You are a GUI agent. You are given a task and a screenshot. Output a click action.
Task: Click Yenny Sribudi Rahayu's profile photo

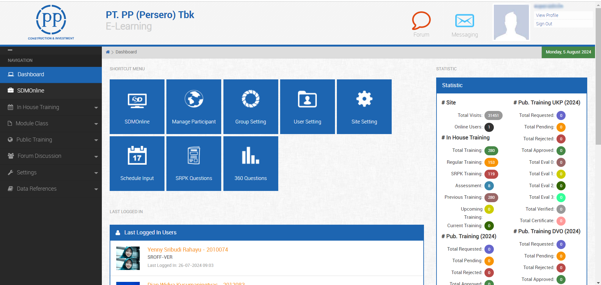[x=128, y=258]
